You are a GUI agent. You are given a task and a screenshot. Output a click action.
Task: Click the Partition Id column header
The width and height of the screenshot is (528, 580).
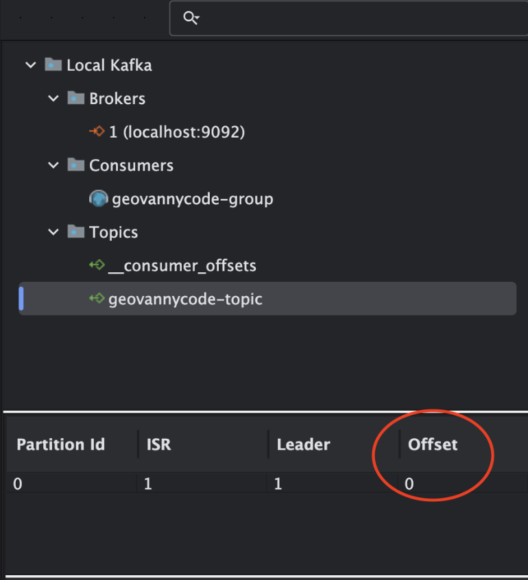click(60, 444)
